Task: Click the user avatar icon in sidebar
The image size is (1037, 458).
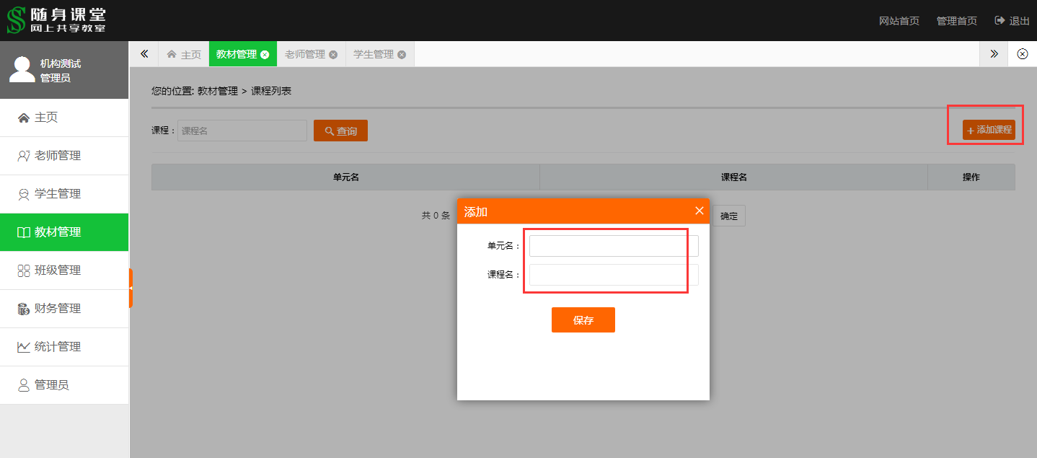Action: tap(22, 69)
